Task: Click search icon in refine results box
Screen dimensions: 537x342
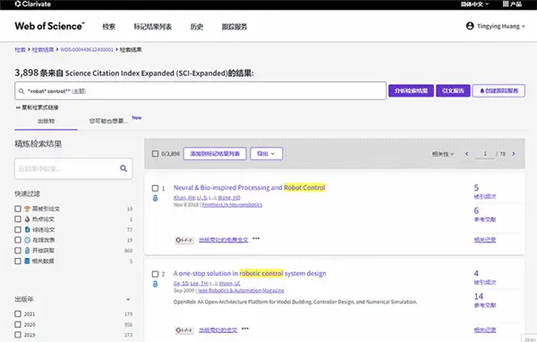Action: [x=124, y=168]
